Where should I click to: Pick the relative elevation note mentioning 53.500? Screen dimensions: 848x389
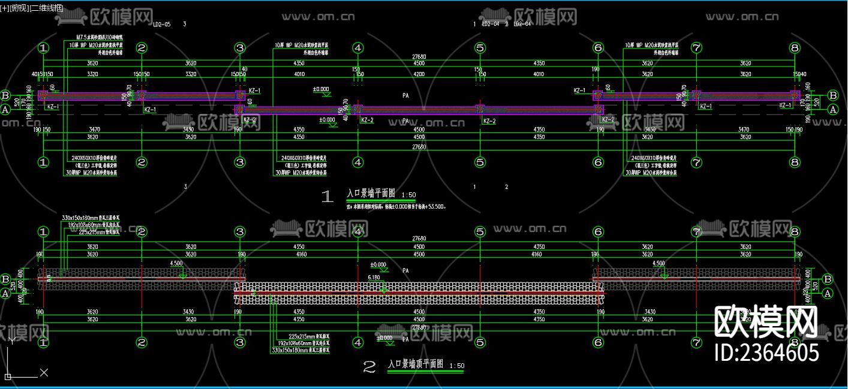click(x=396, y=206)
